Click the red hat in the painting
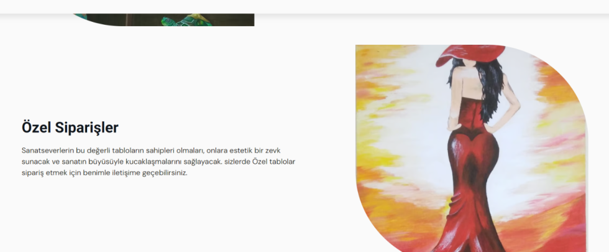The image size is (609, 252). pyautogui.click(x=470, y=55)
